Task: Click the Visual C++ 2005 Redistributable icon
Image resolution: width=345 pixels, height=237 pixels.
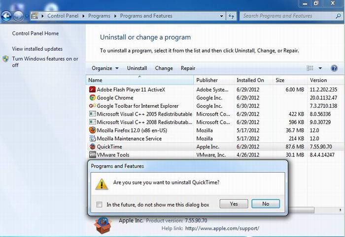Action: (93, 114)
